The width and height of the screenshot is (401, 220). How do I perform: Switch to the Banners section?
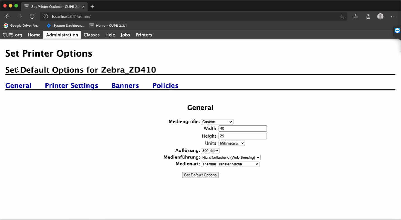pos(125,85)
